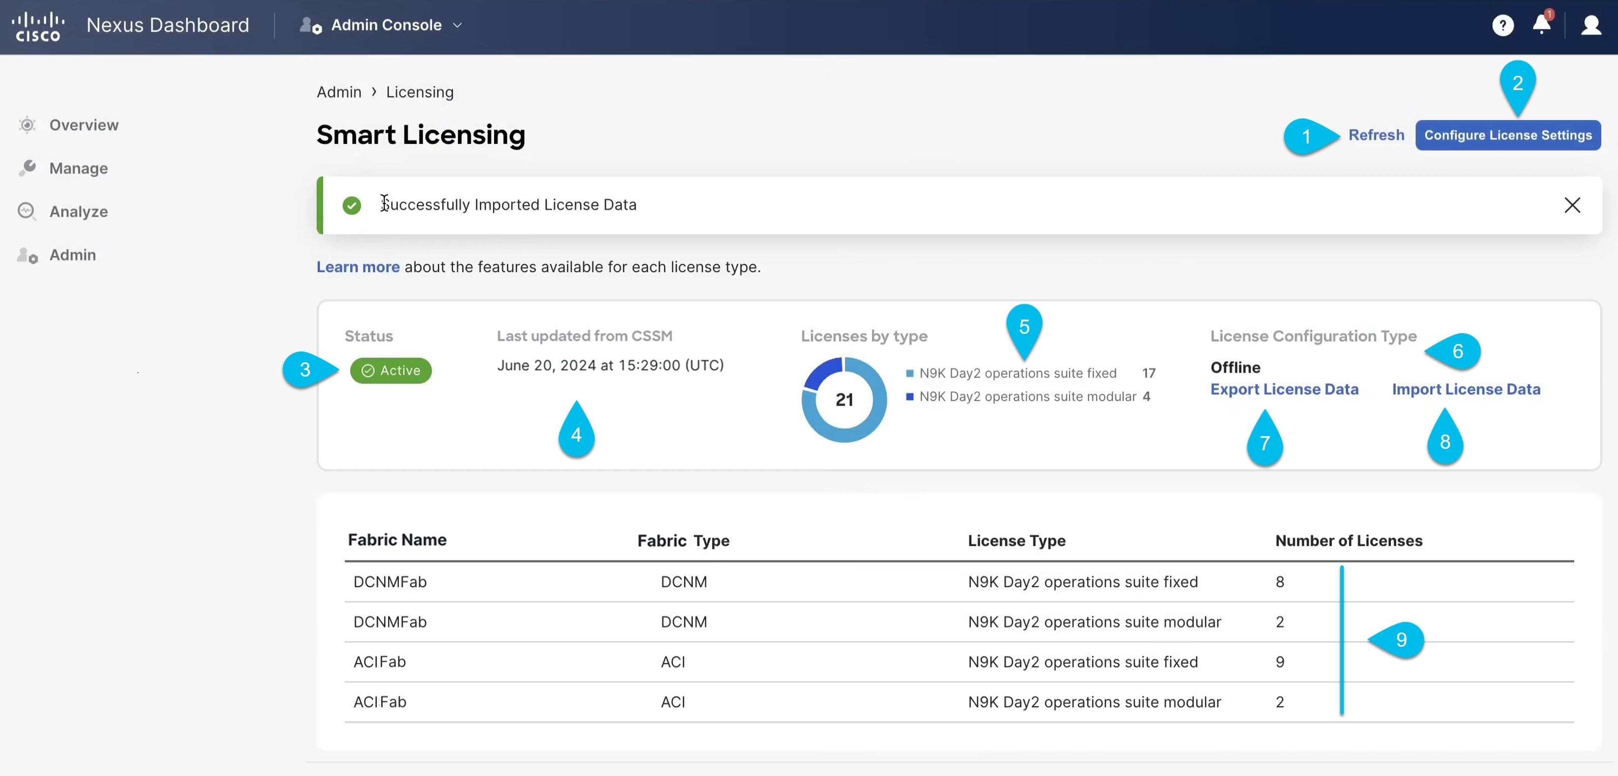The image size is (1618, 776).
Task: Click the Number of Licenses column header
Action: point(1348,540)
